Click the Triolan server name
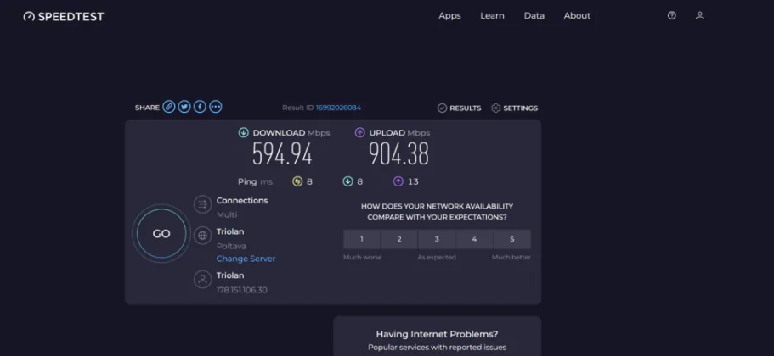 [230, 231]
